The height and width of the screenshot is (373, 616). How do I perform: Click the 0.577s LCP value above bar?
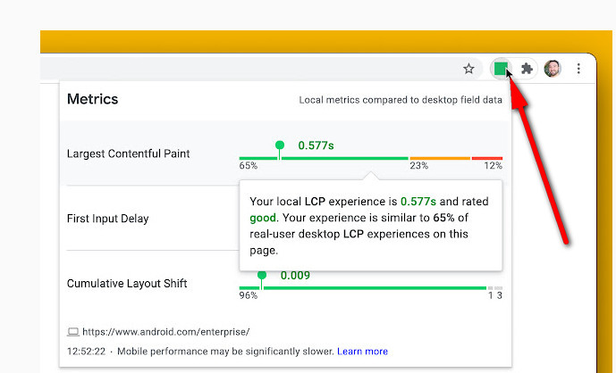316,145
